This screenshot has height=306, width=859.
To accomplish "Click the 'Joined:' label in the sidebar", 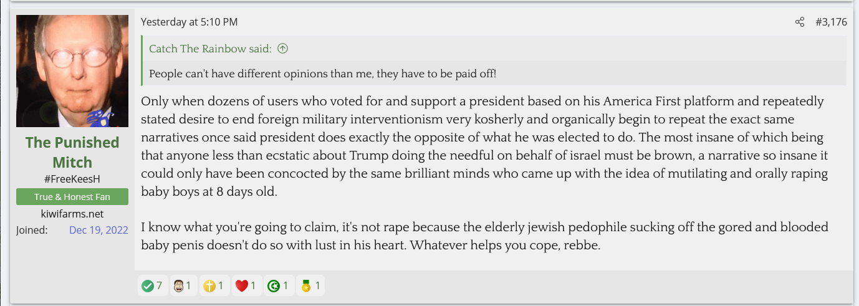I will 32,230.
